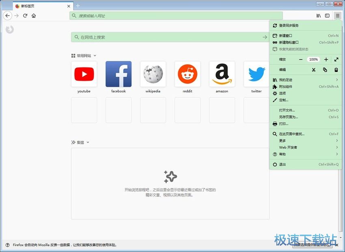Viewport: 345px width, 252px height.
Task: Choose 新建隐私窗口 menu entry
Action: coord(306,43)
